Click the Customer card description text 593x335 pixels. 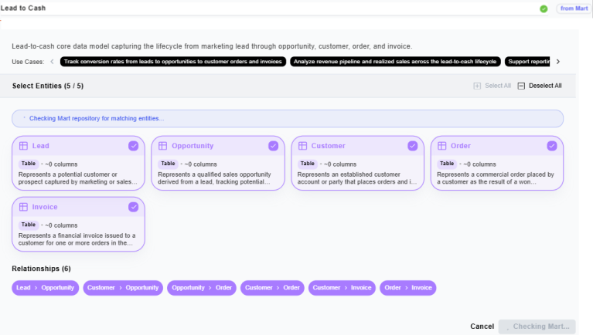click(356, 178)
